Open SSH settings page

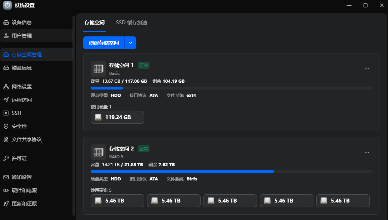(16, 113)
